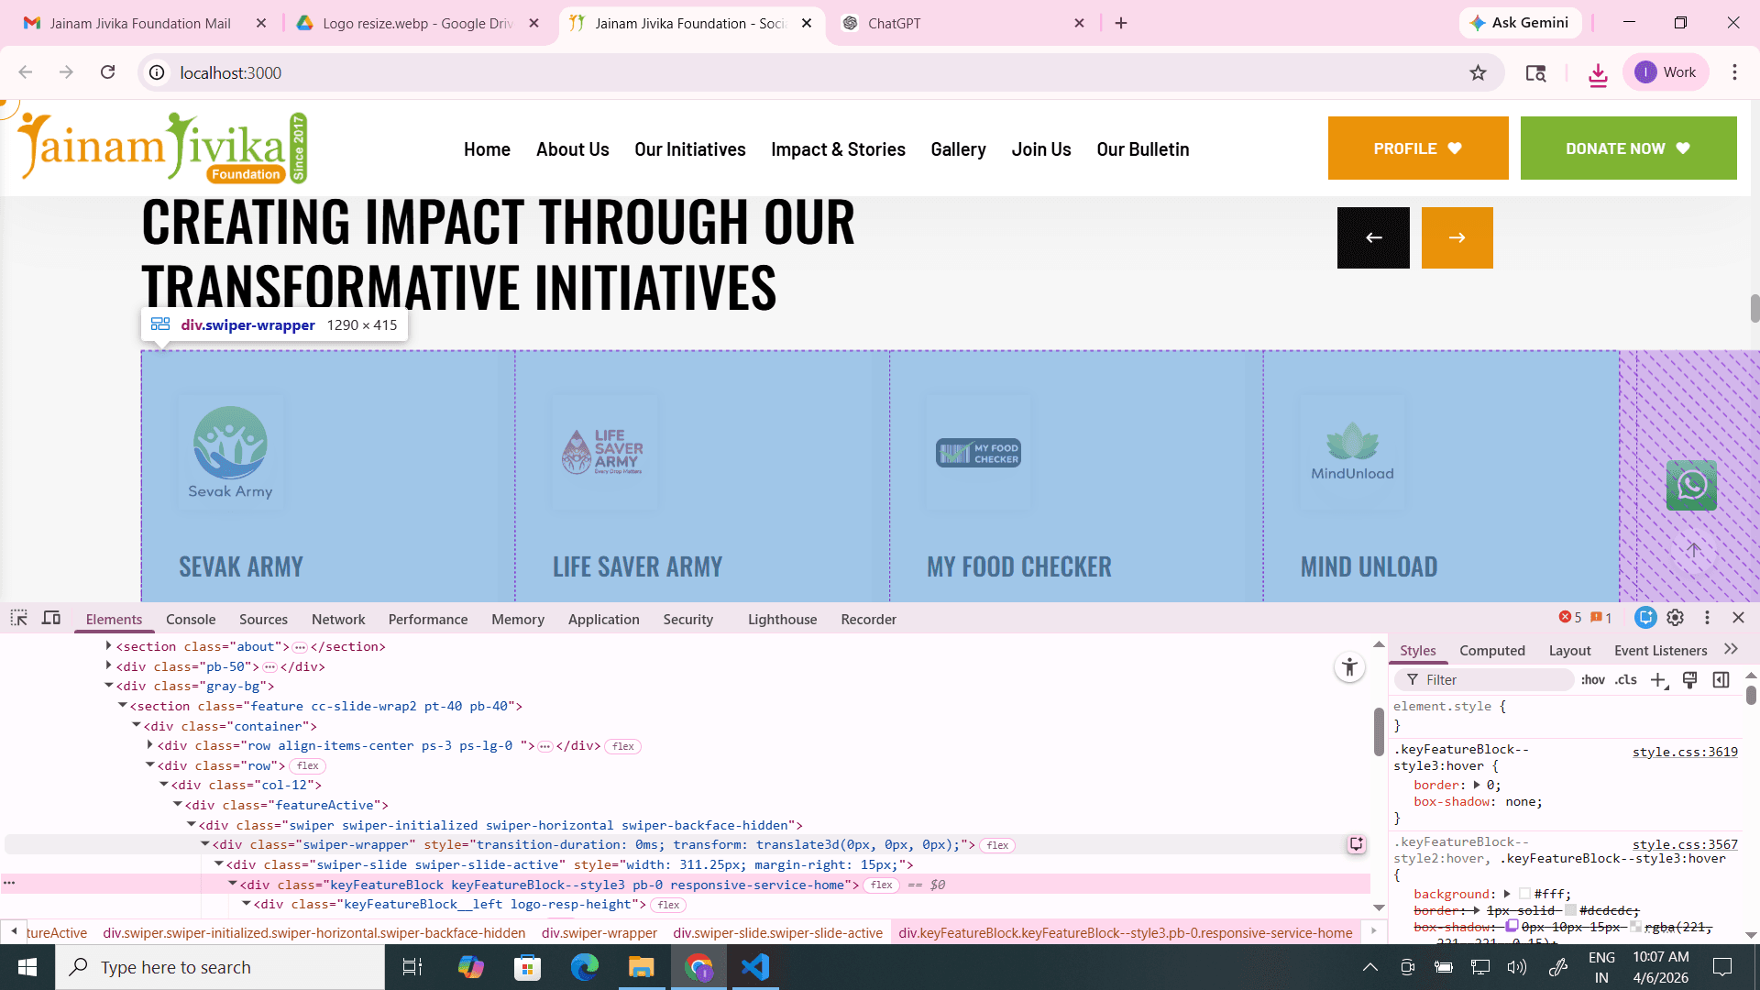Click the WhatsApp floating chat icon

coord(1691,485)
